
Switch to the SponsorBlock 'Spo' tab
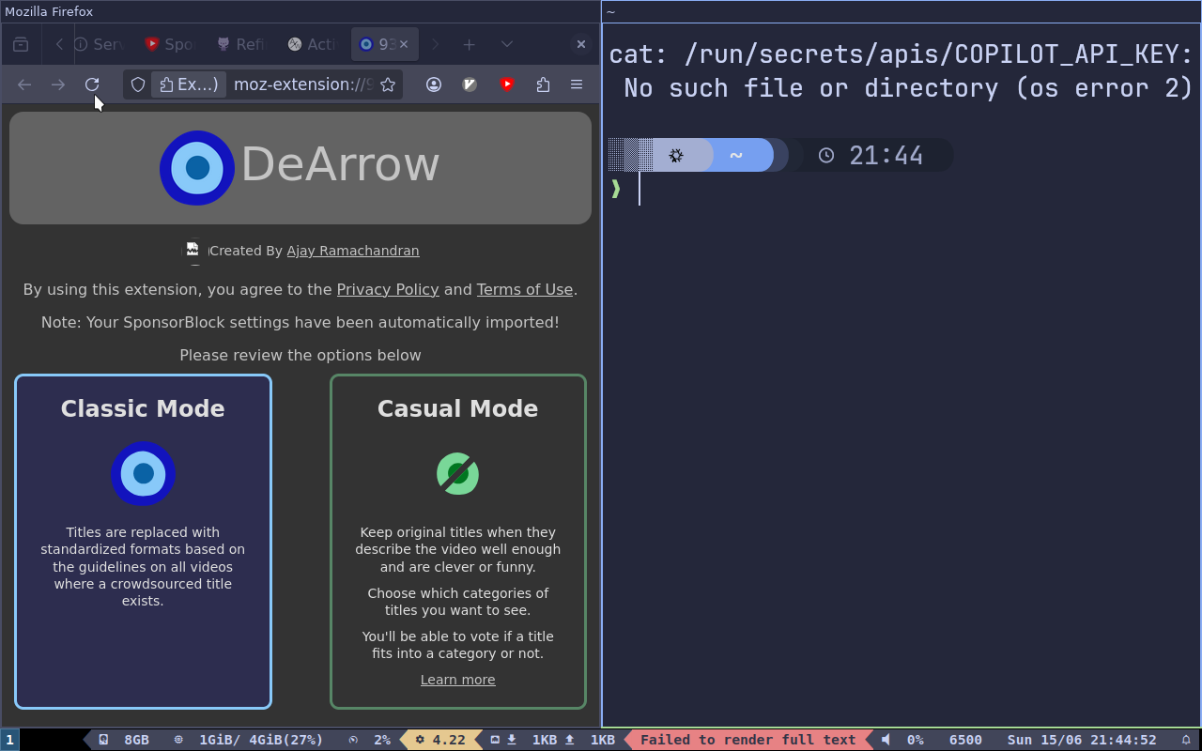169,44
